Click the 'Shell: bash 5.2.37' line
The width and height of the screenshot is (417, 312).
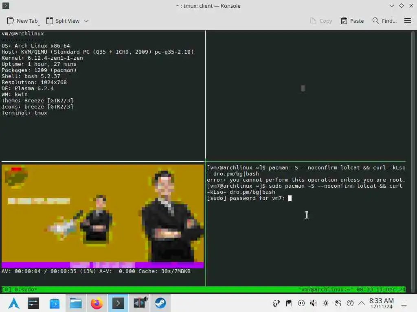click(x=31, y=76)
